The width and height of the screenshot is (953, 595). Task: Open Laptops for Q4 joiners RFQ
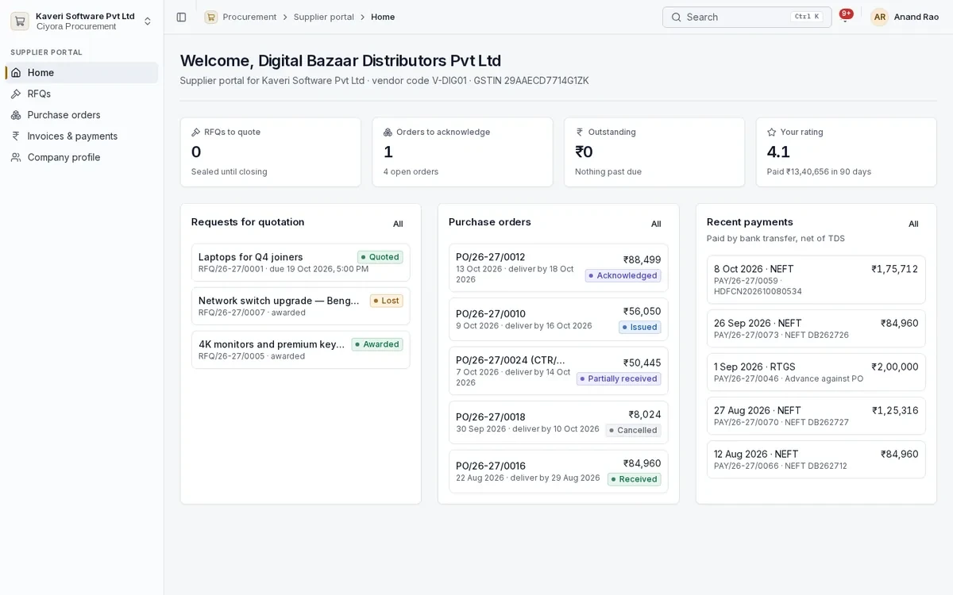(x=301, y=263)
